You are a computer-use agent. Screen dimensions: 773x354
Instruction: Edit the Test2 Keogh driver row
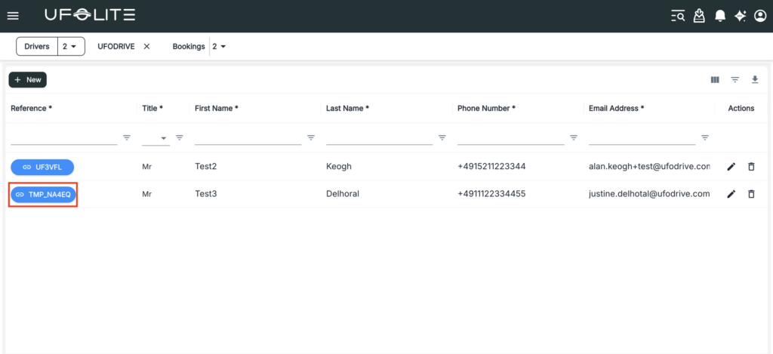tap(731, 167)
